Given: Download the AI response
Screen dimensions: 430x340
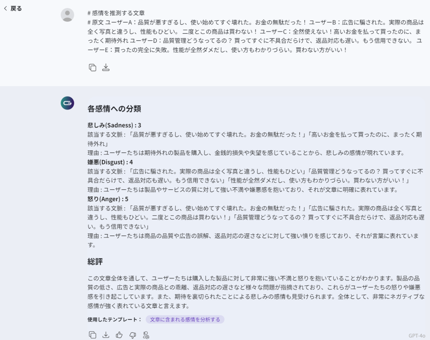Looking at the screenshot, I should (x=106, y=335).
